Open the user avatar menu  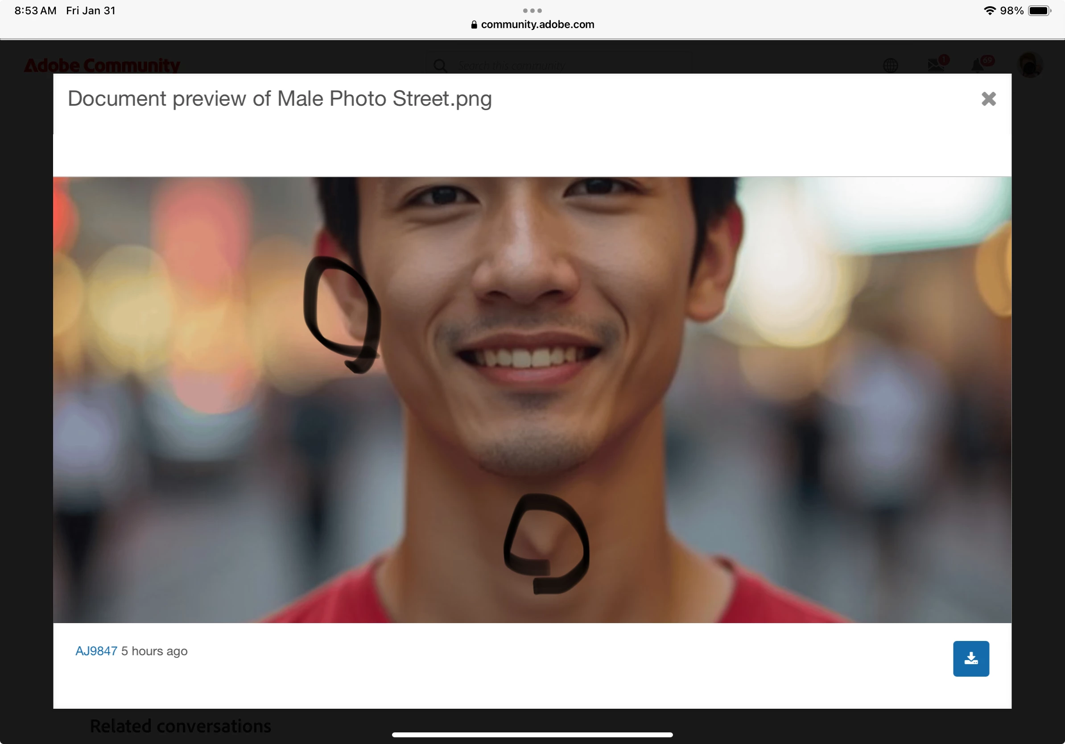coord(1030,65)
